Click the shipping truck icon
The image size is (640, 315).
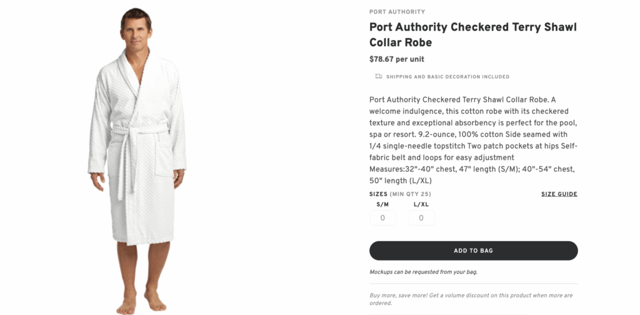379,76
